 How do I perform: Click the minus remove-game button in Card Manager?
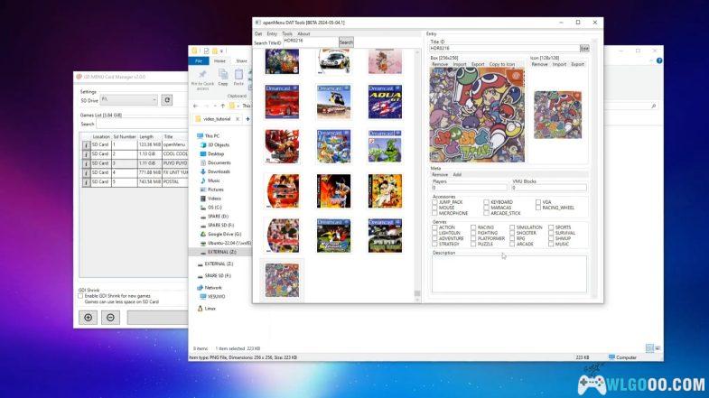pos(110,318)
